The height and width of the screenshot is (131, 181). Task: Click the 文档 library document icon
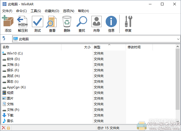(x=4, y=104)
